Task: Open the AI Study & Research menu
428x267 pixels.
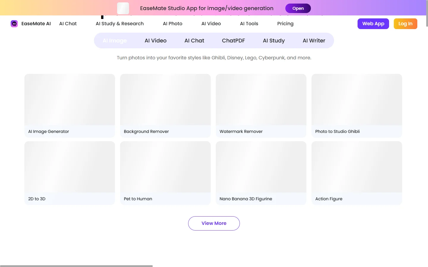Action: tap(119, 23)
